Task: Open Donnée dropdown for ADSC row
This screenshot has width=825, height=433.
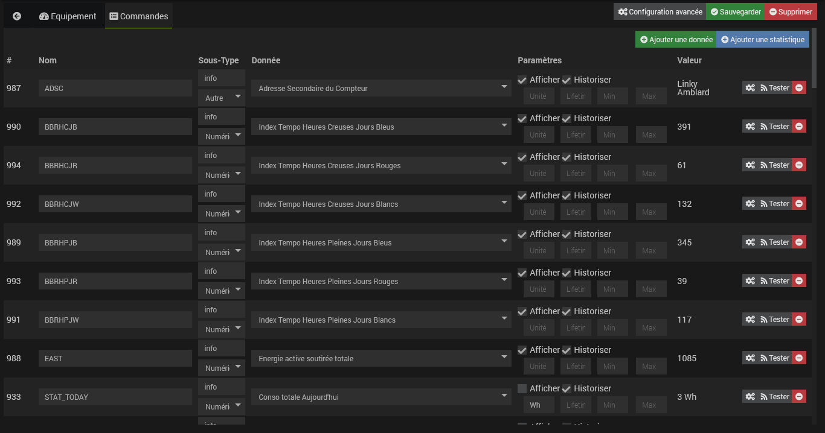Action: (x=381, y=89)
